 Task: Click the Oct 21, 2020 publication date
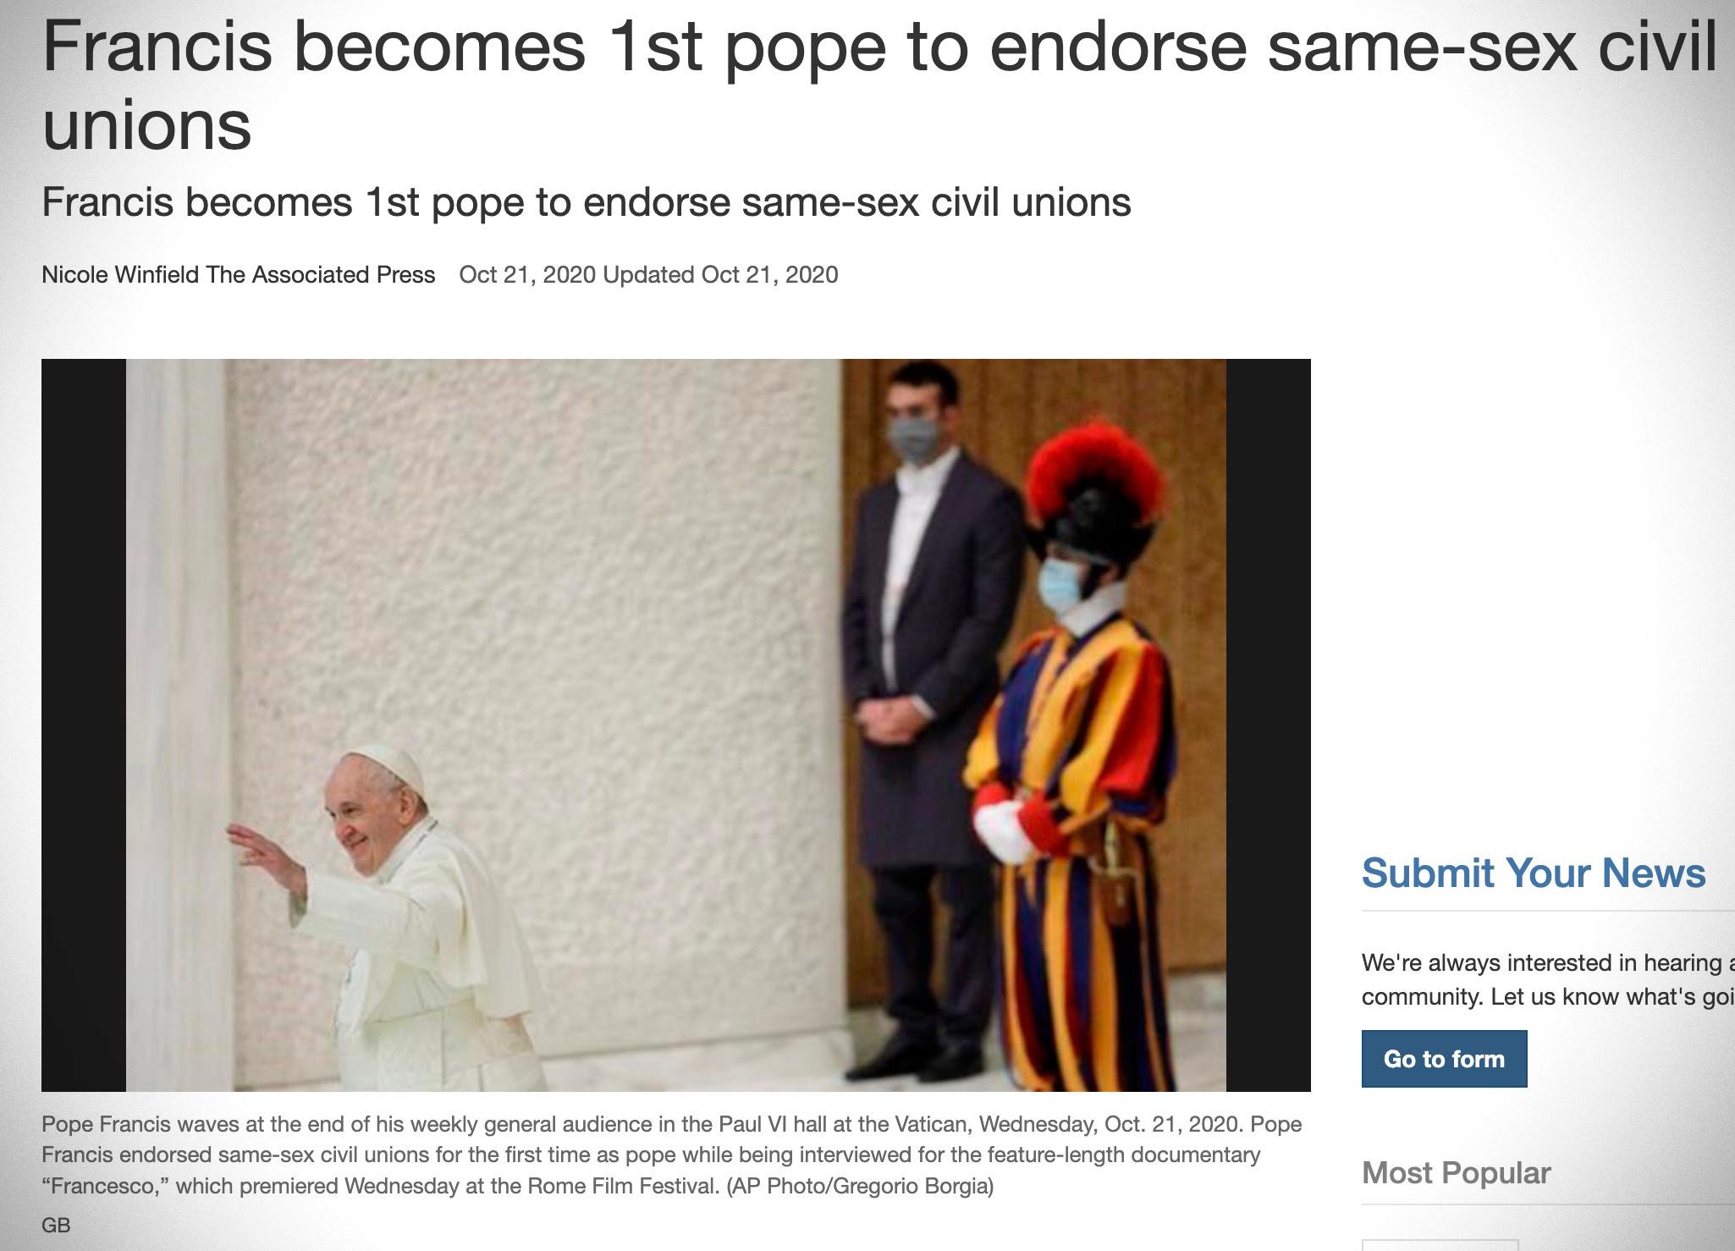pos(527,274)
